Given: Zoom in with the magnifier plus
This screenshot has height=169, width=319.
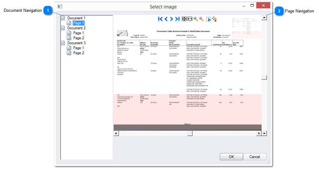Looking at the screenshot, I should point(196,19).
